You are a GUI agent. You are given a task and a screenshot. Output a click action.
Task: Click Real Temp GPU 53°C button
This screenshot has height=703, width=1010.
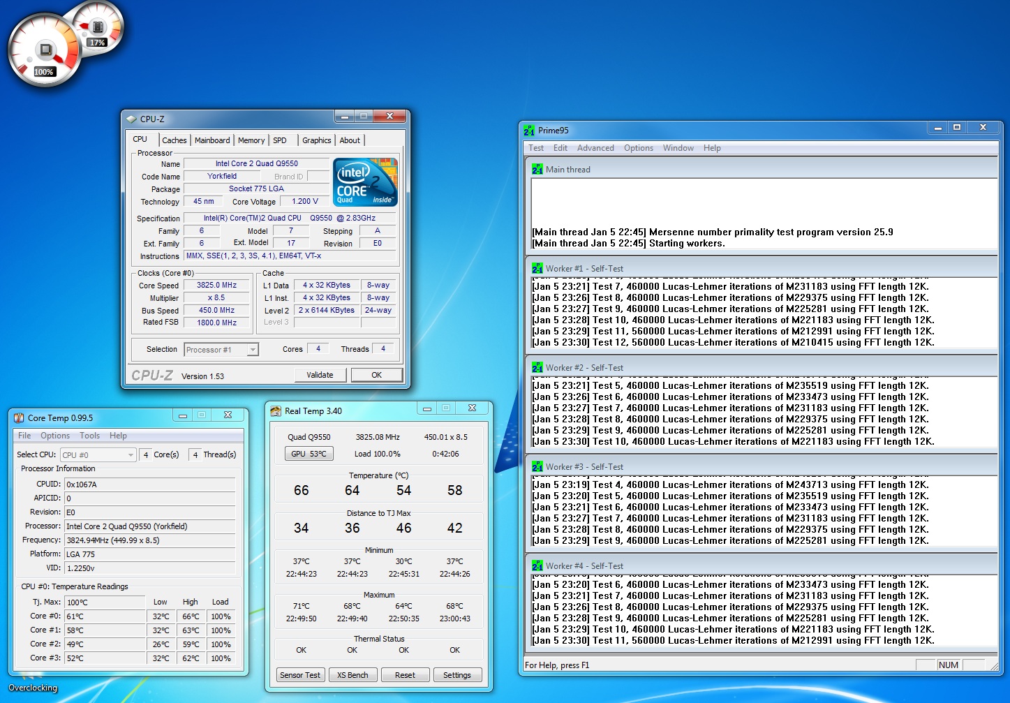pyautogui.click(x=309, y=454)
